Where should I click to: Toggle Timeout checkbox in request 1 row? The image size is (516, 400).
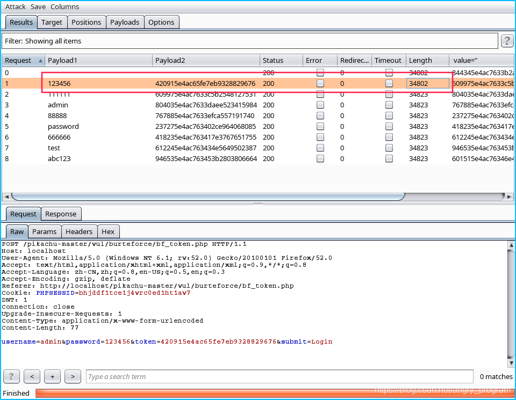(x=389, y=83)
